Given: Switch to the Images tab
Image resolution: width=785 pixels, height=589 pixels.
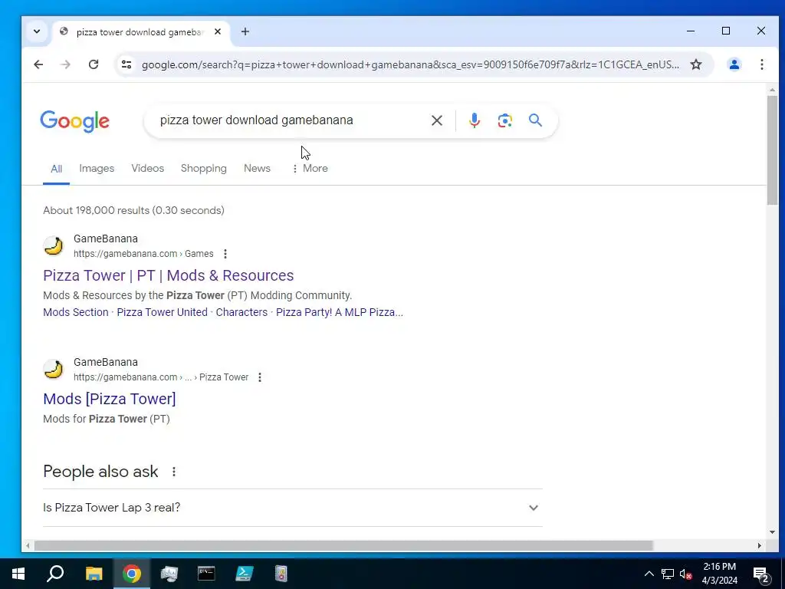Looking at the screenshot, I should point(97,168).
